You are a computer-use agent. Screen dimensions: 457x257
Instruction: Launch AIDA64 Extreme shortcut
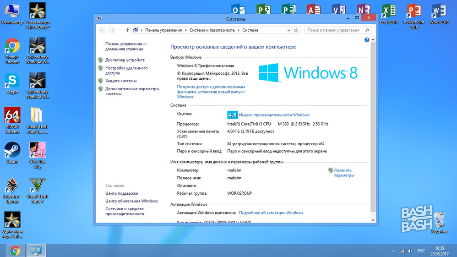click(x=12, y=120)
